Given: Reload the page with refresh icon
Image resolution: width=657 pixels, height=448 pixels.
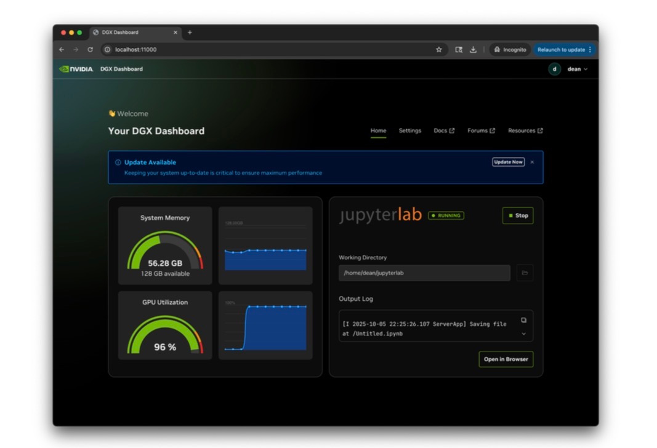Looking at the screenshot, I should pos(90,49).
